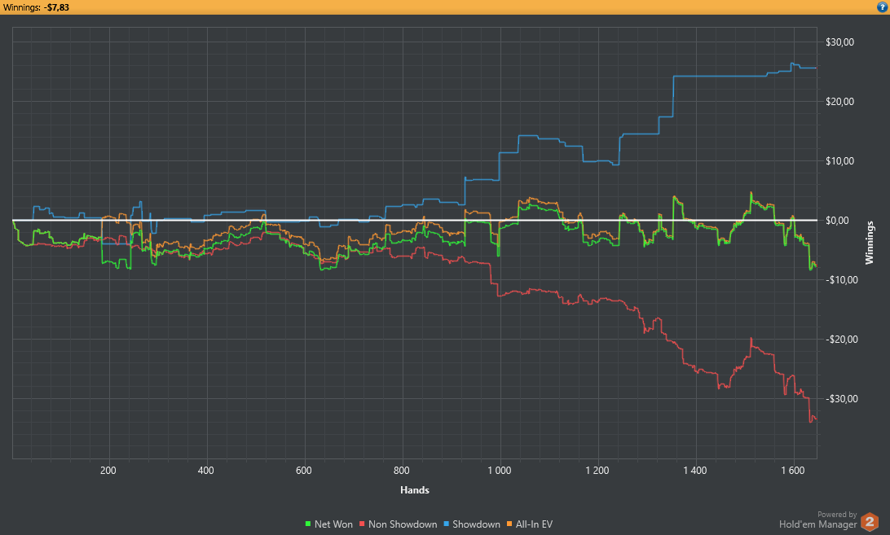Click the "$20,00" y-axis label

pyautogui.click(x=839, y=102)
